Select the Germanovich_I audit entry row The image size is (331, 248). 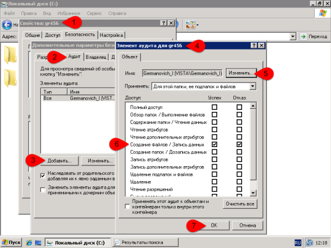[x=79, y=98]
